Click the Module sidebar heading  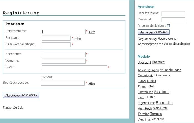click(x=144, y=57)
